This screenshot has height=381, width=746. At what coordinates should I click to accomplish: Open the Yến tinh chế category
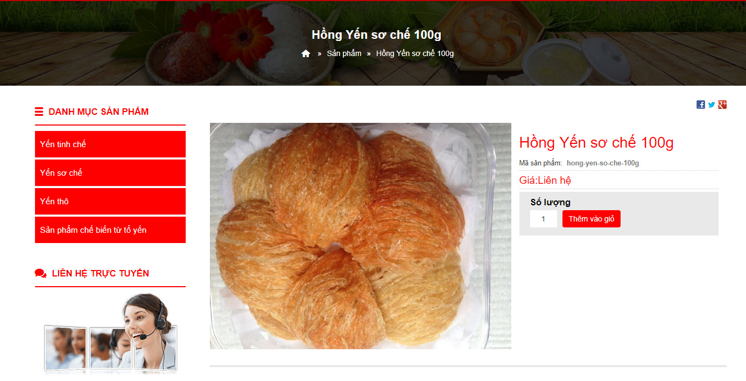(110, 144)
